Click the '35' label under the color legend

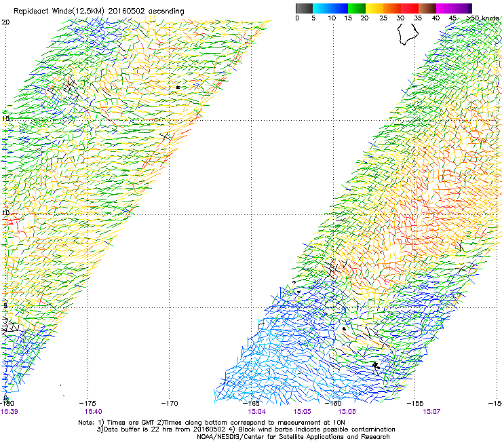[418, 18]
